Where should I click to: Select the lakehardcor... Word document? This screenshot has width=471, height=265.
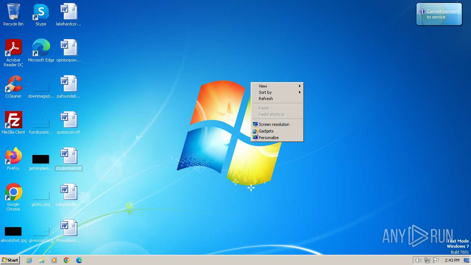pyautogui.click(x=68, y=15)
